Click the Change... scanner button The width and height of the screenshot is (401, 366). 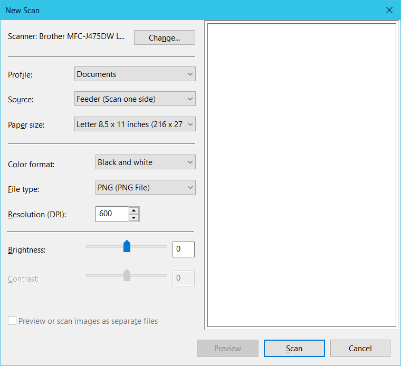click(164, 38)
